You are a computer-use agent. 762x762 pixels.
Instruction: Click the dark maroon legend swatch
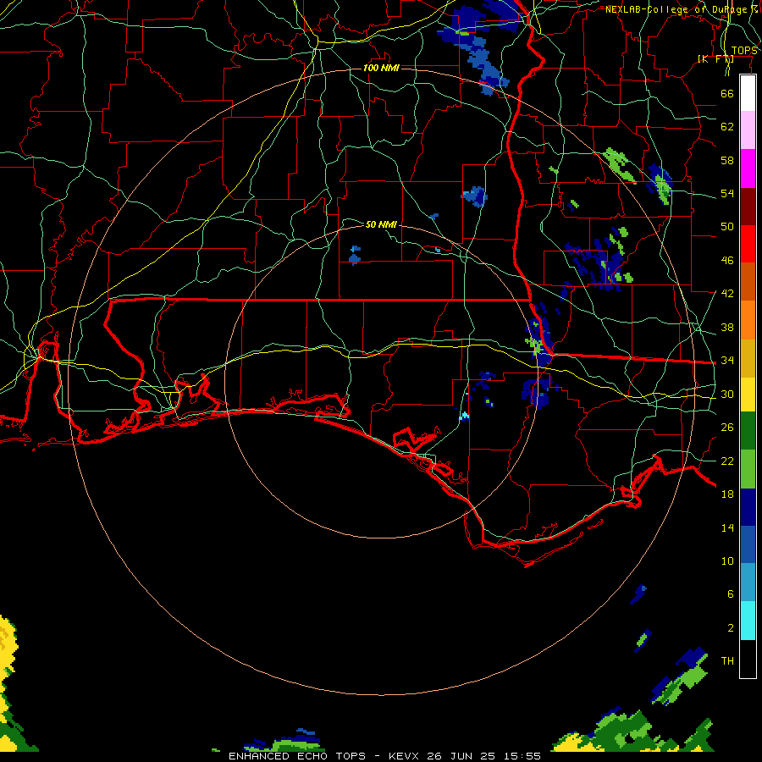pos(748,207)
